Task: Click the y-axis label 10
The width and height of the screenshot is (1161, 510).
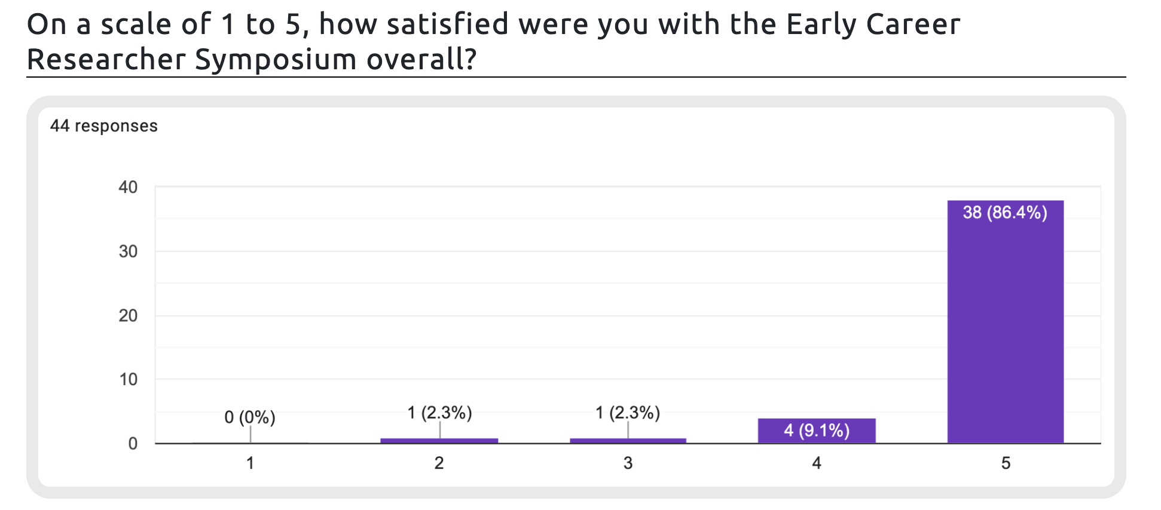Action: (x=128, y=379)
